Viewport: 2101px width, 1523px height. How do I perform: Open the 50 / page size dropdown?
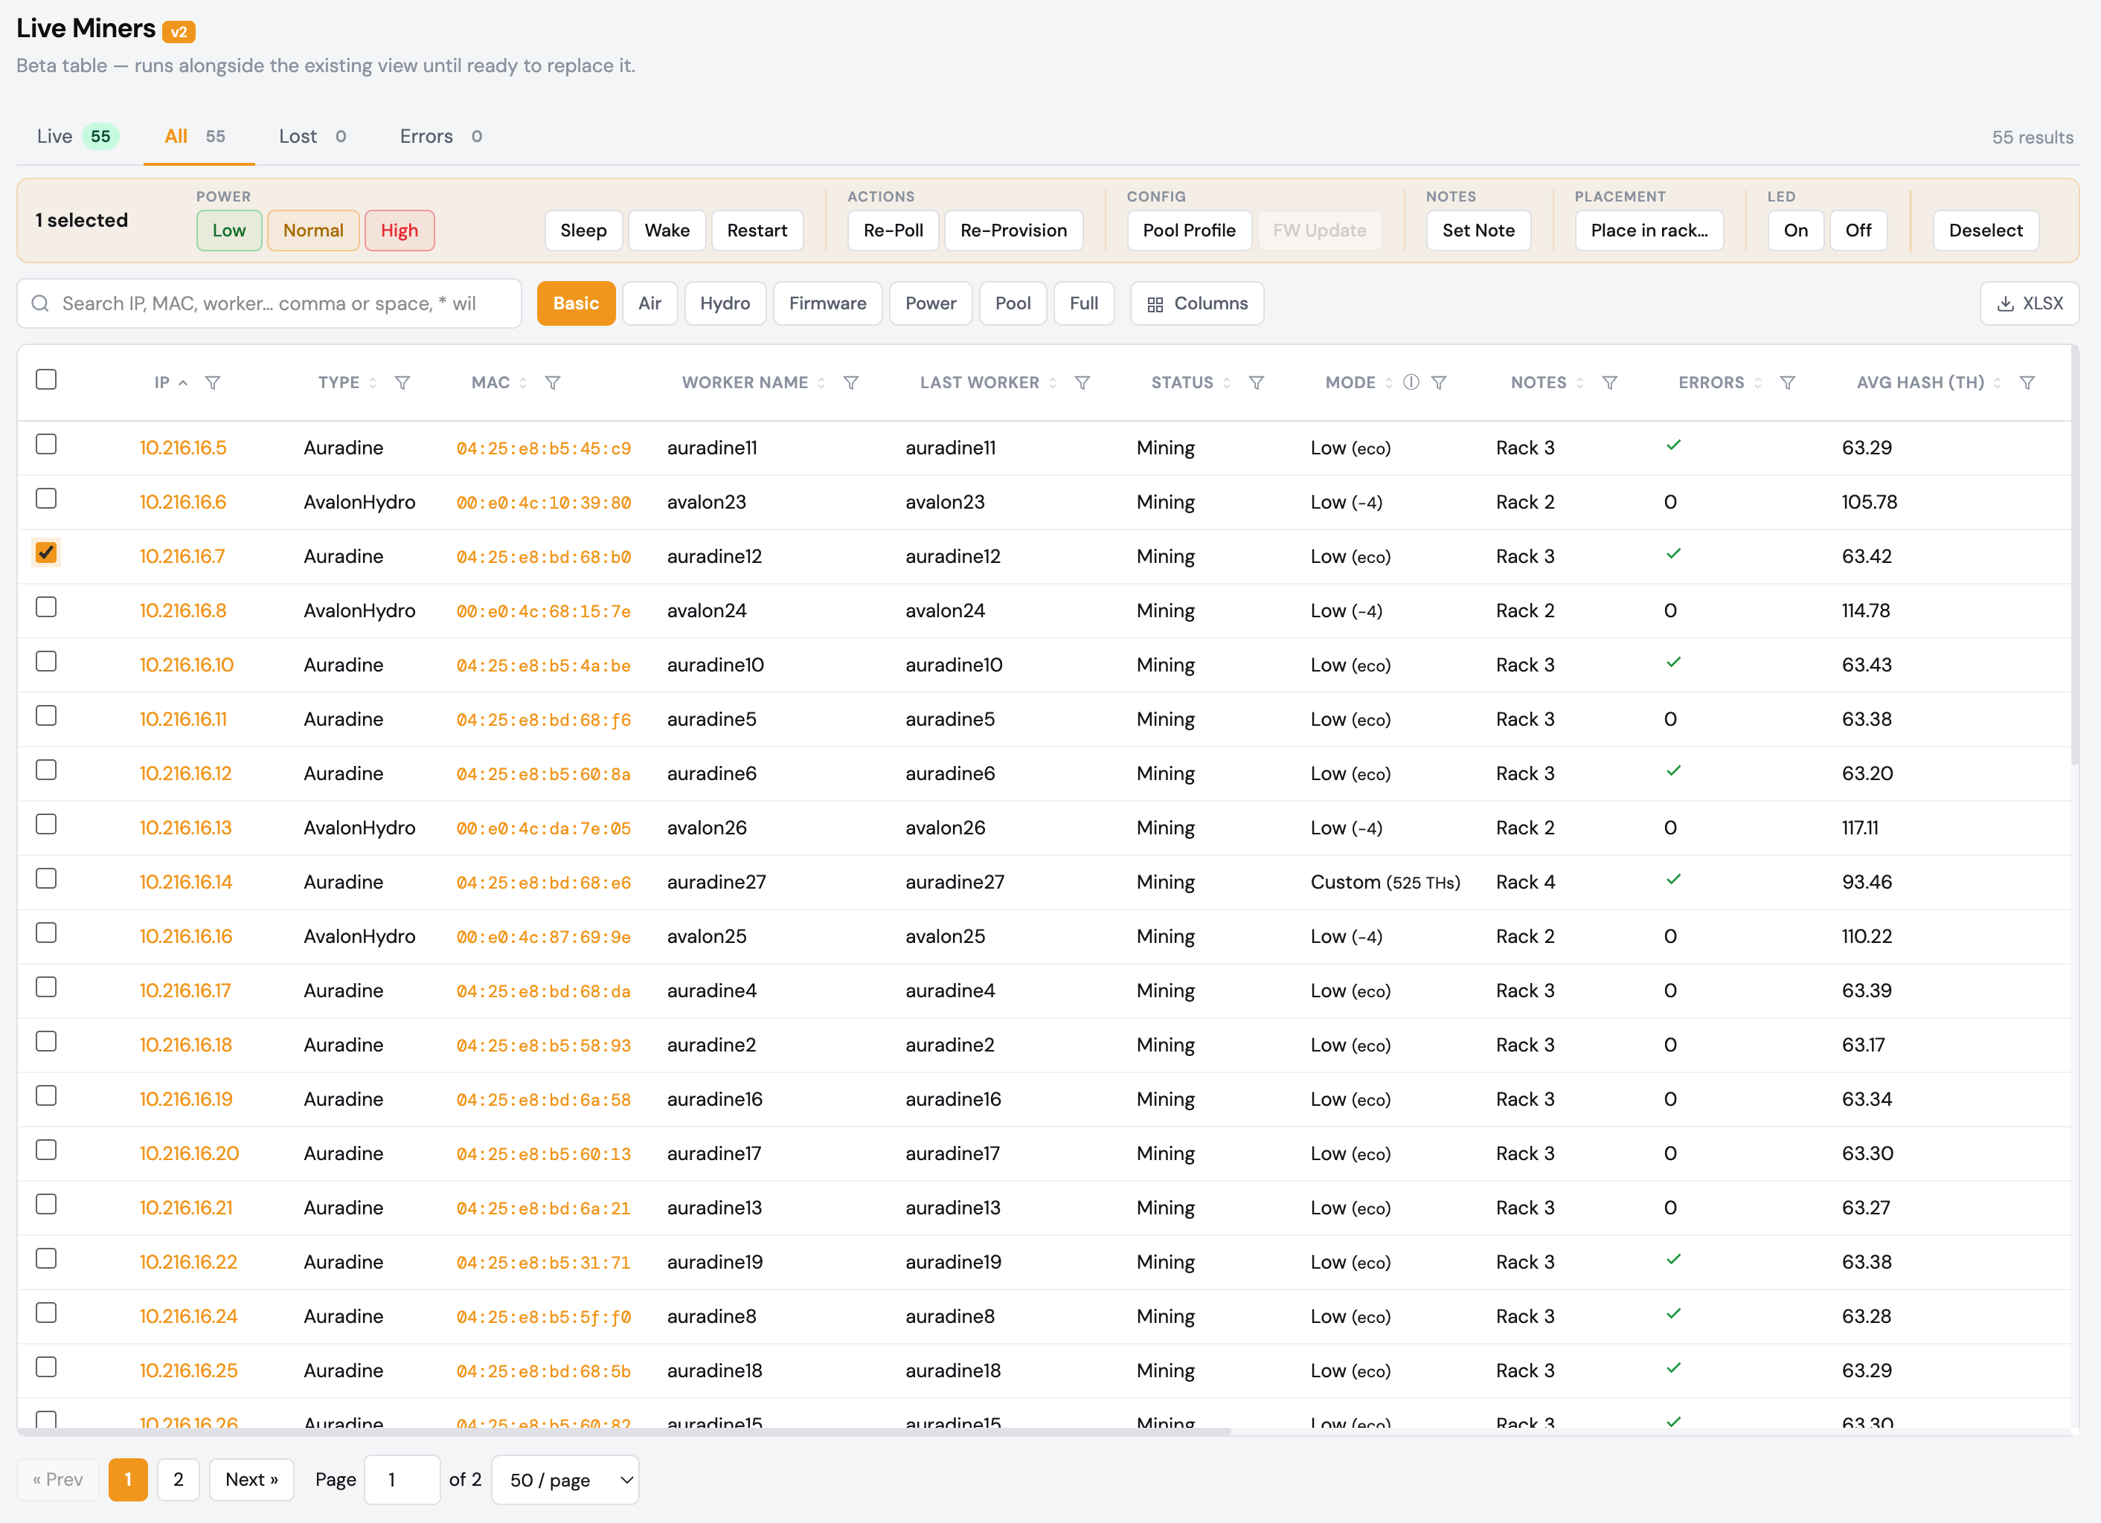[565, 1479]
